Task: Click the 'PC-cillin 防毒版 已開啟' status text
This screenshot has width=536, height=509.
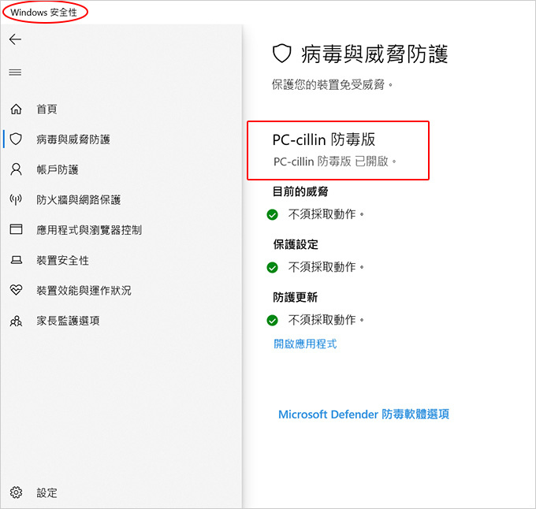Action: coord(335,162)
